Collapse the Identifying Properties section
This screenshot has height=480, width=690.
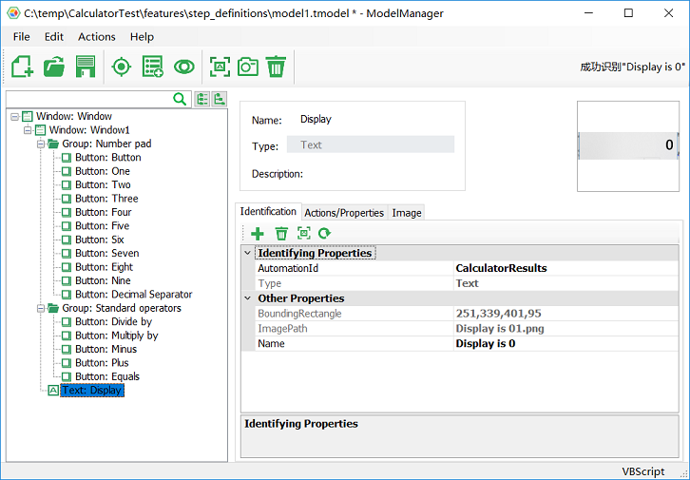point(248,254)
